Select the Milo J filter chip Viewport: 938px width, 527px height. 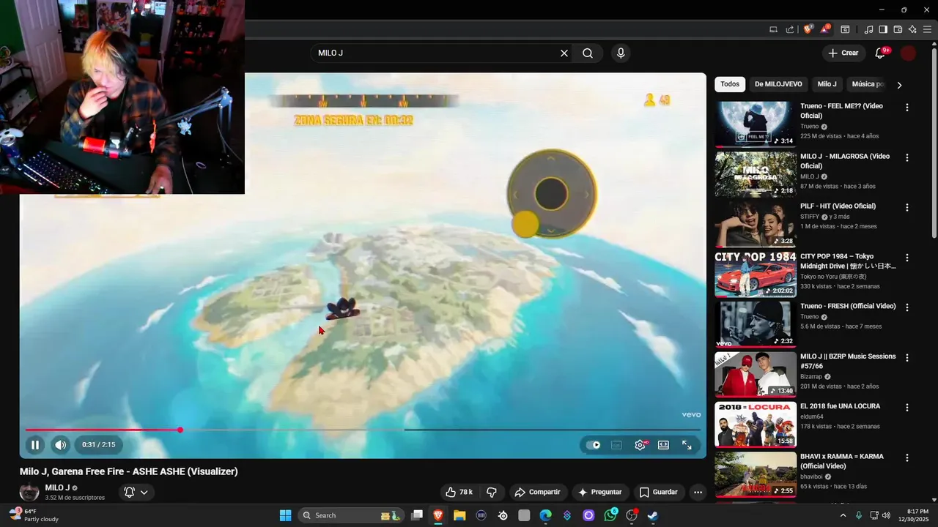[x=827, y=84]
